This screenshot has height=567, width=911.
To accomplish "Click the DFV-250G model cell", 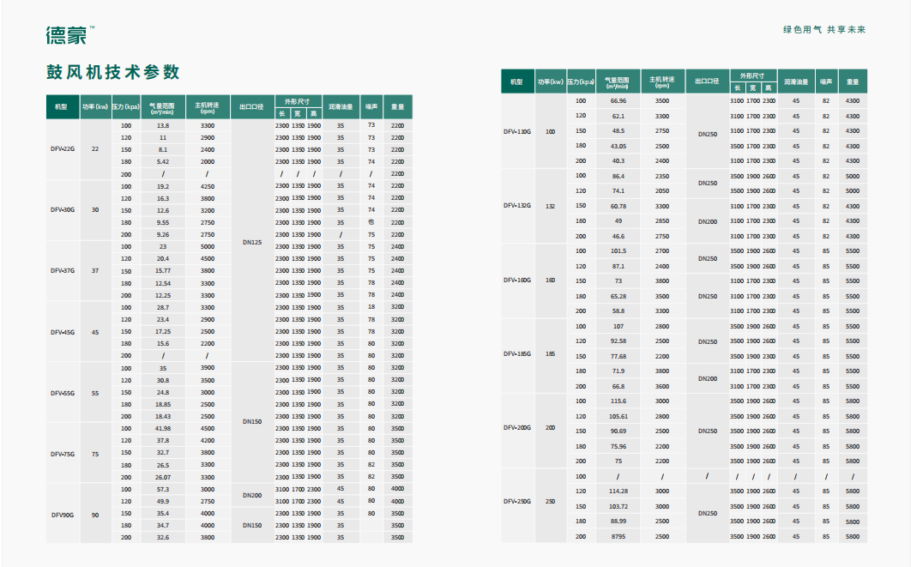I will (517, 502).
